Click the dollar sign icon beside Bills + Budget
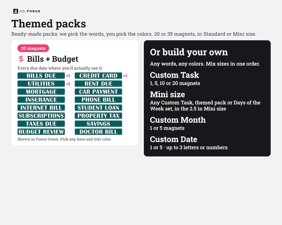The image size is (282, 225). pyautogui.click(x=21, y=59)
